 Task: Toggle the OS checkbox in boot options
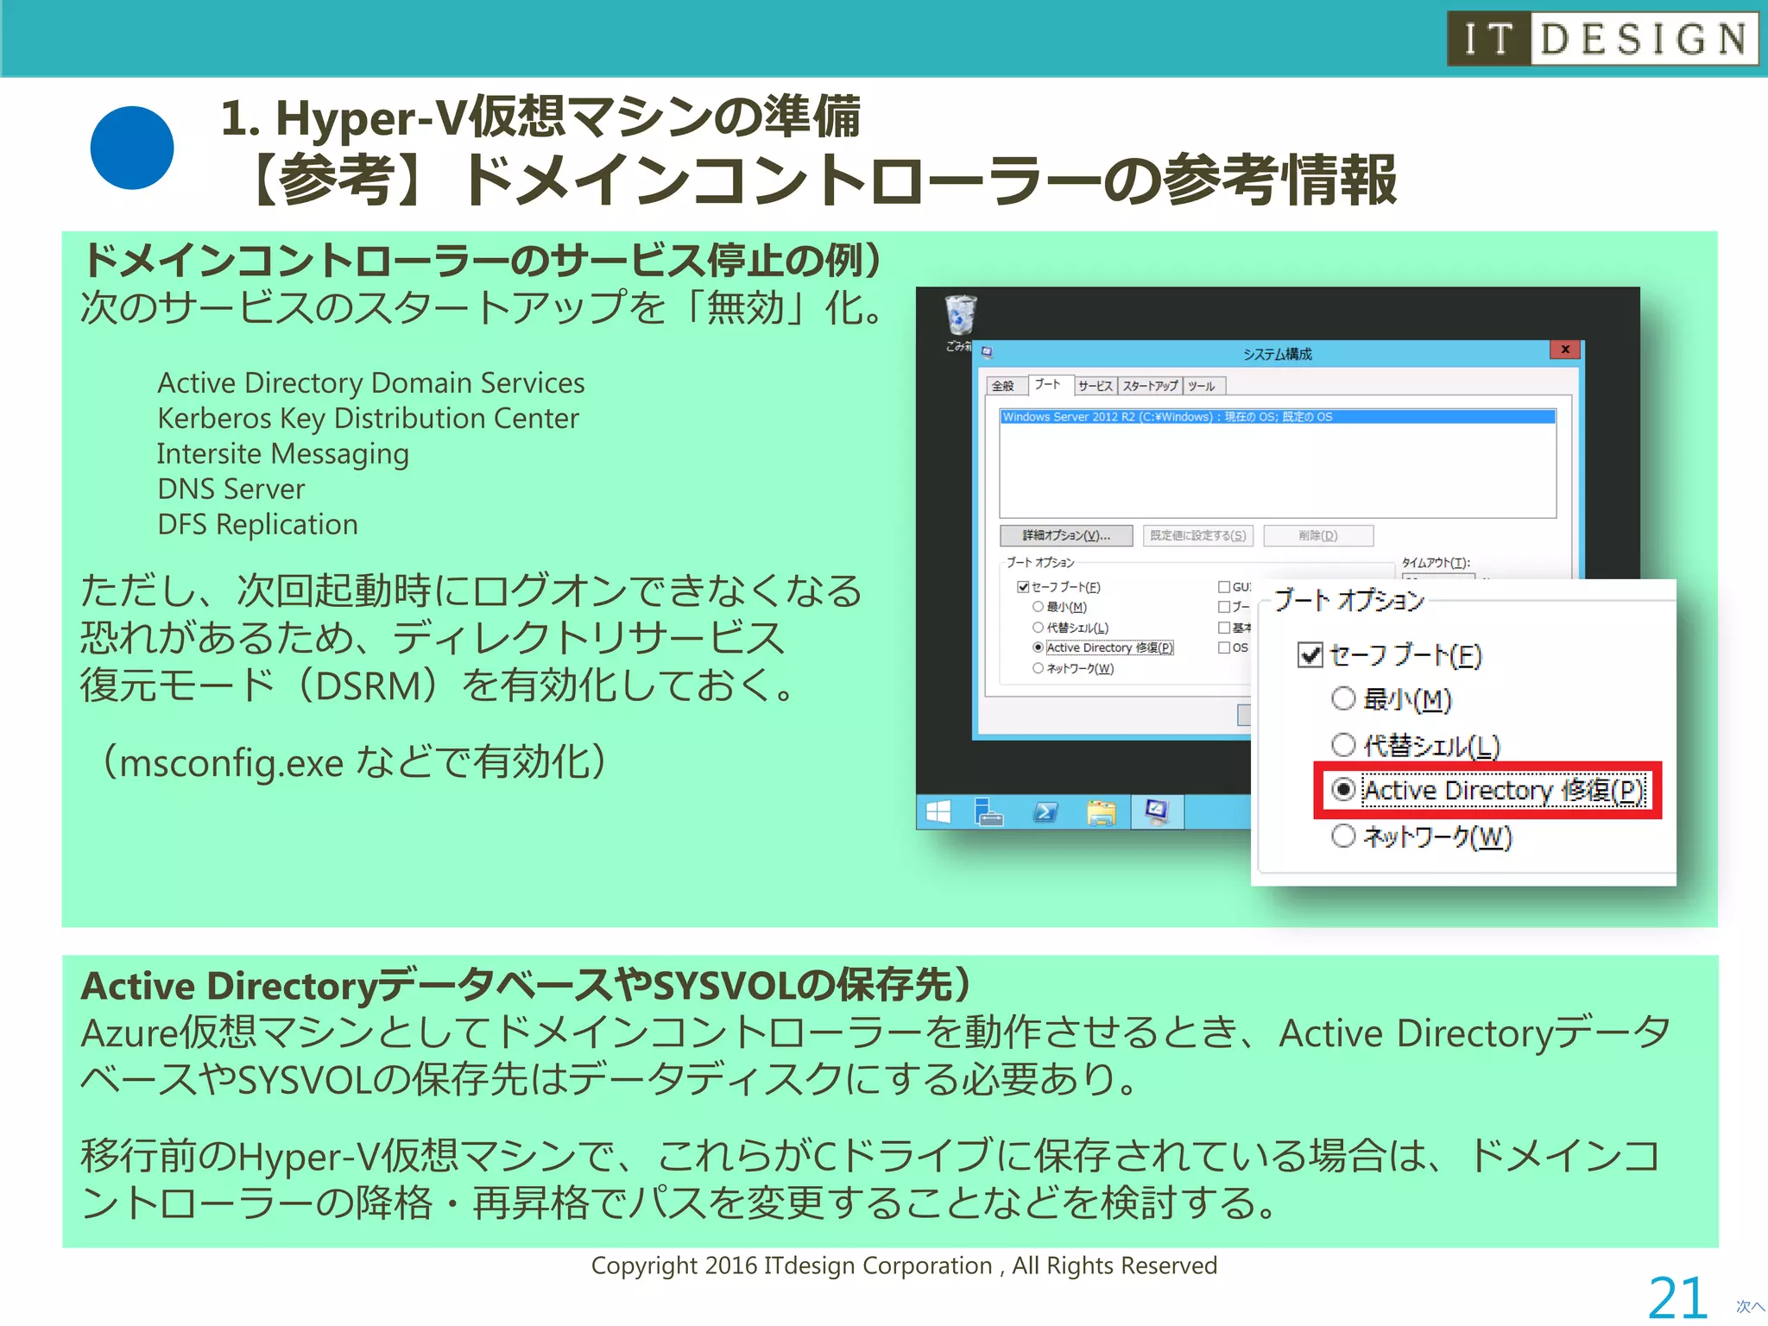coord(1223,647)
